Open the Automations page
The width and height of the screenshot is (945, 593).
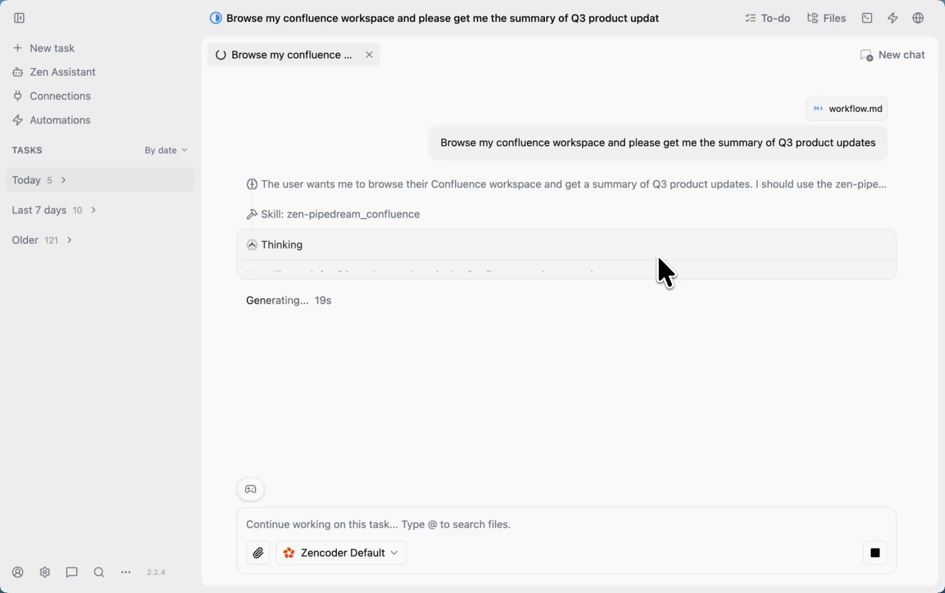point(52,120)
